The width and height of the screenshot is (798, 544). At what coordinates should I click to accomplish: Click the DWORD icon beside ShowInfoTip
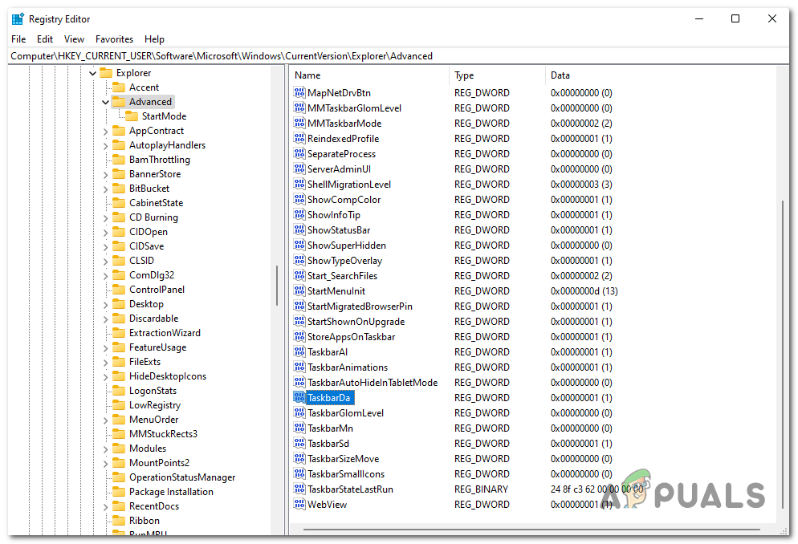(299, 214)
